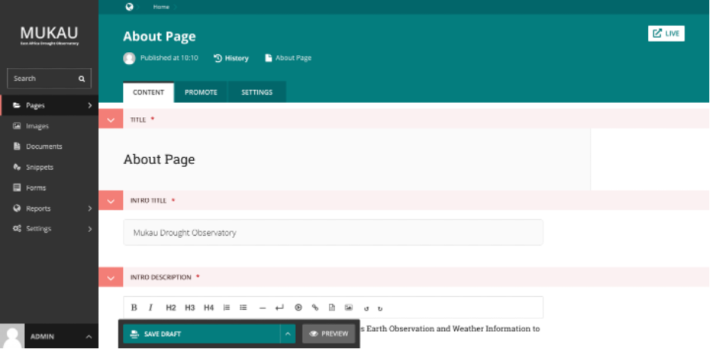Undo the last edit in rich text toolbar
The image size is (710, 349).
pyautogui.click(x=367, y=309)
